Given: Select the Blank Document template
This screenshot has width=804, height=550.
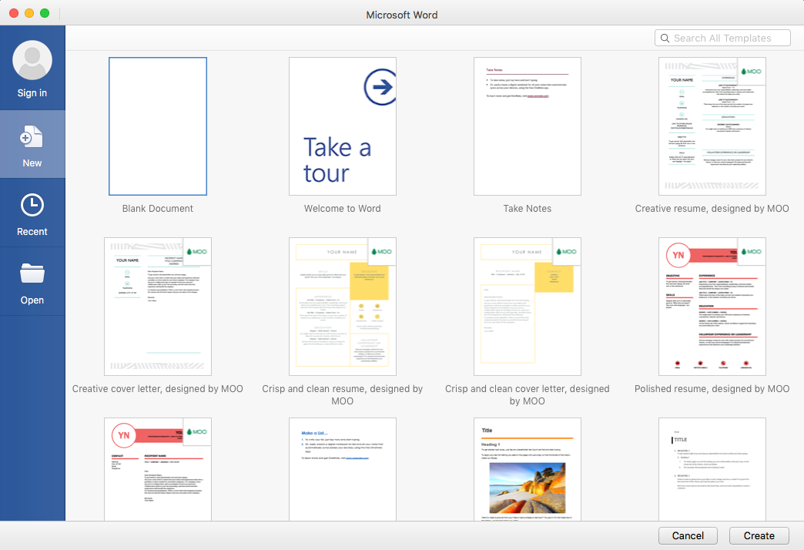Looking at the screenshot, I should click(157, 126).
